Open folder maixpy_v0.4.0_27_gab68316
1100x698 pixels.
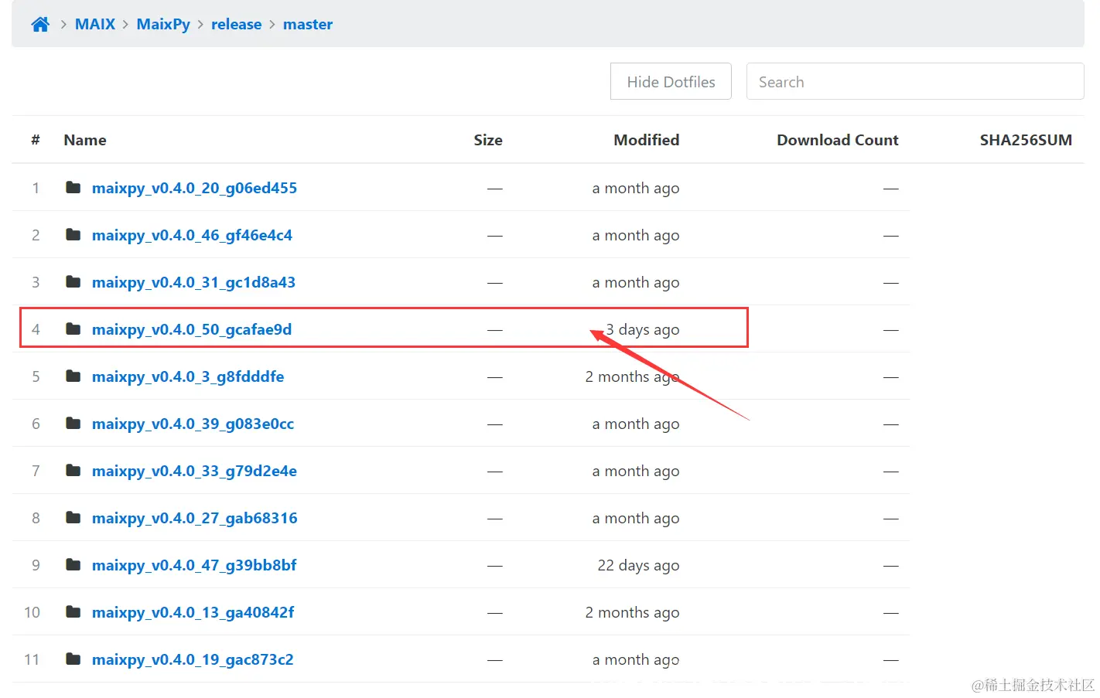pos(194,519)
